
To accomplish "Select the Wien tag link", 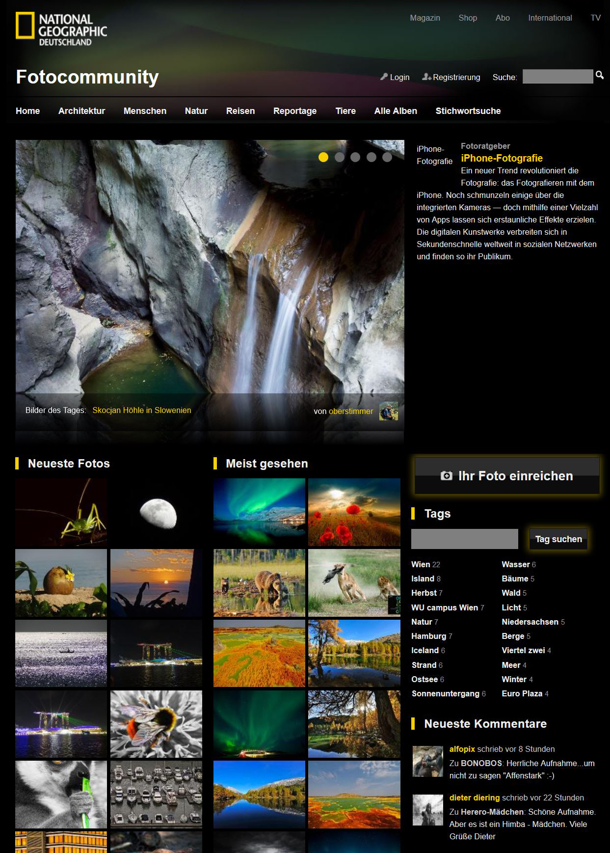I will click(421, 564).
